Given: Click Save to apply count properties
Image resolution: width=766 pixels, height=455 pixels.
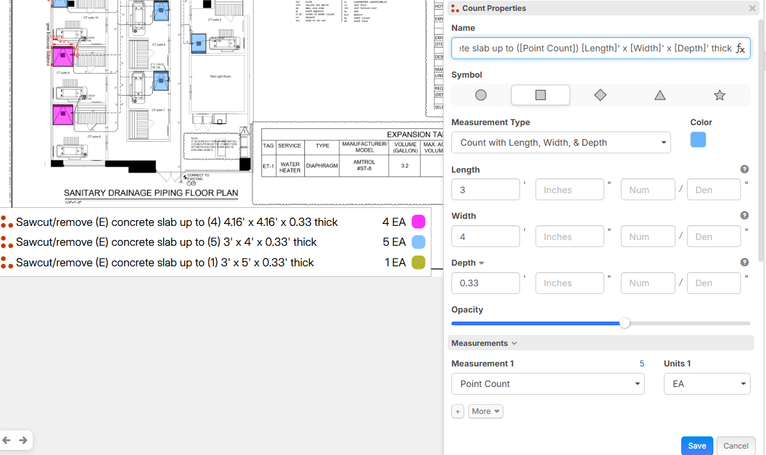Looking at the screenshot, I should 697,445.
